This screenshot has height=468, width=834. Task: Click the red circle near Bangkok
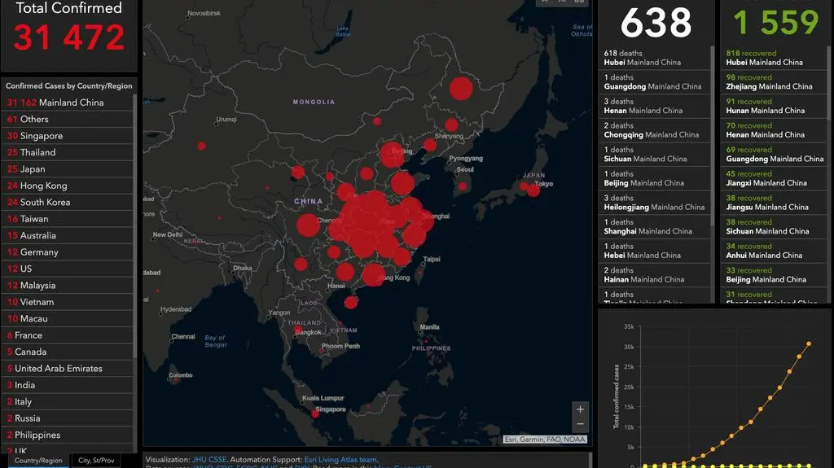(x=298, y=330)
